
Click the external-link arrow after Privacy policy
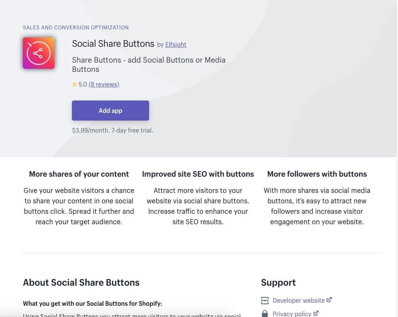click(x=316, y=314)
